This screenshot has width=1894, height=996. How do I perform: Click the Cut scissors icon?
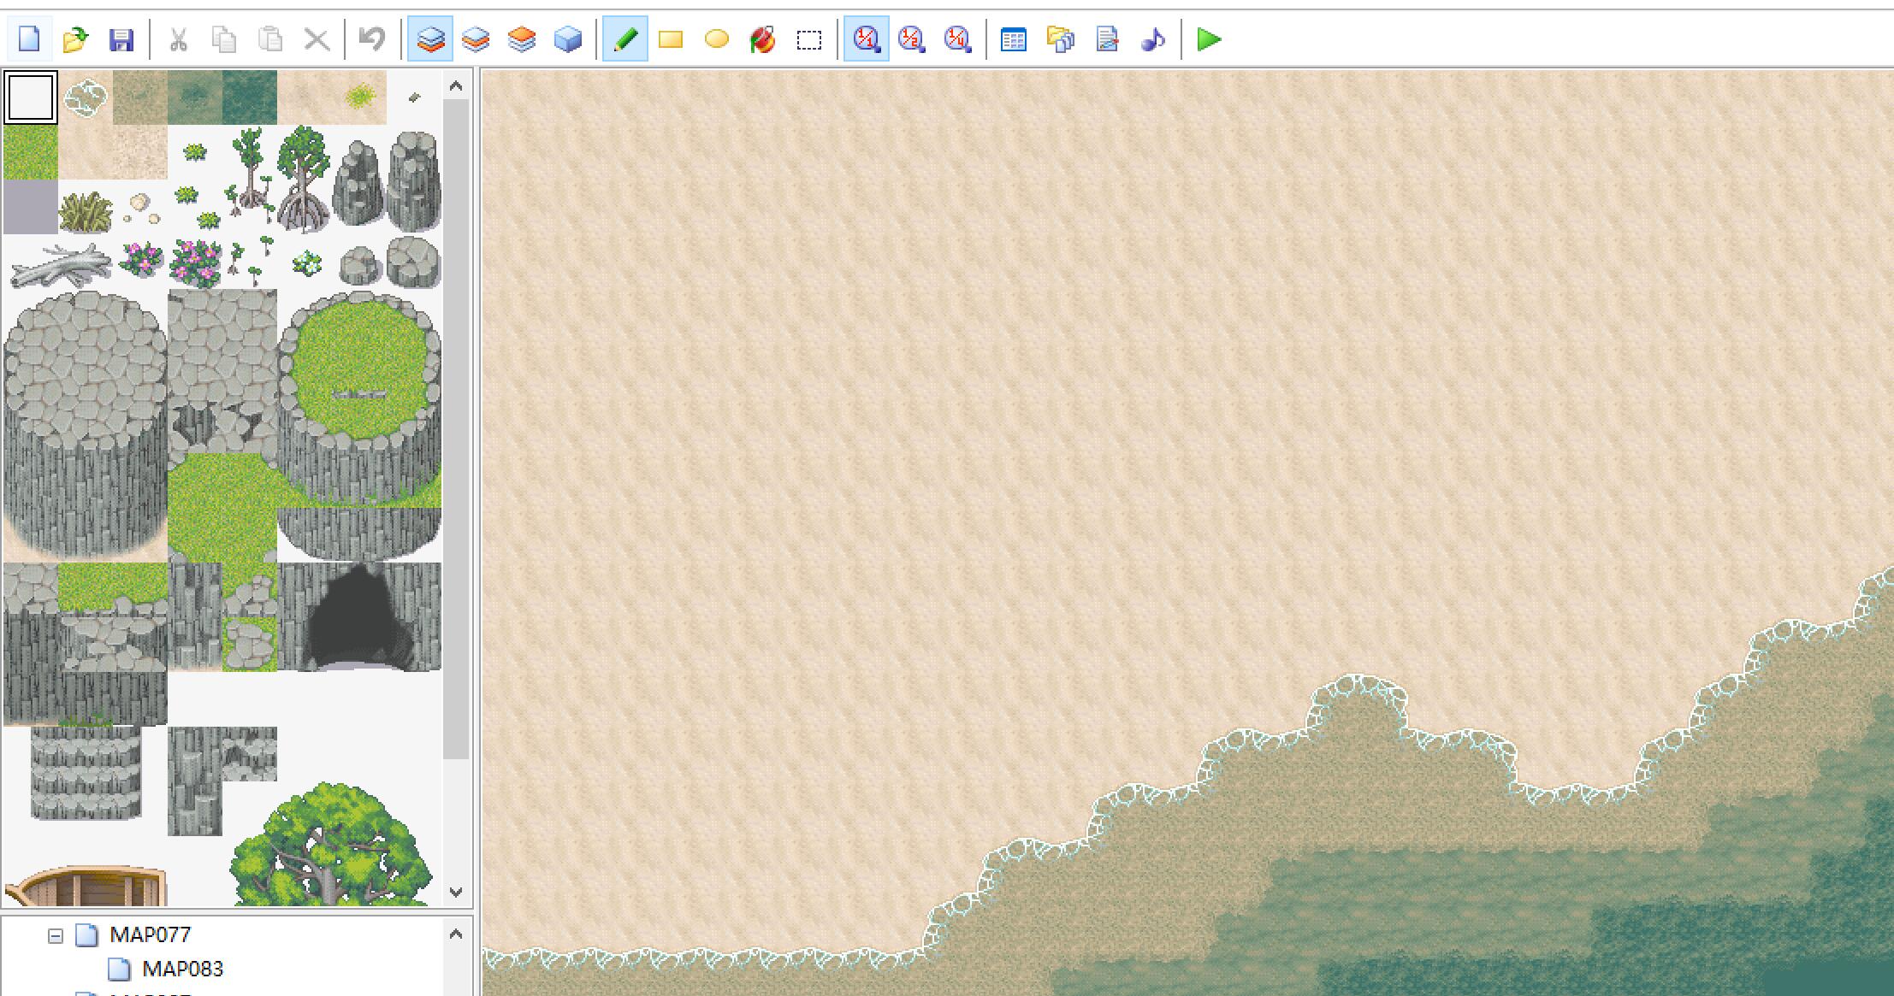[178, 39]
